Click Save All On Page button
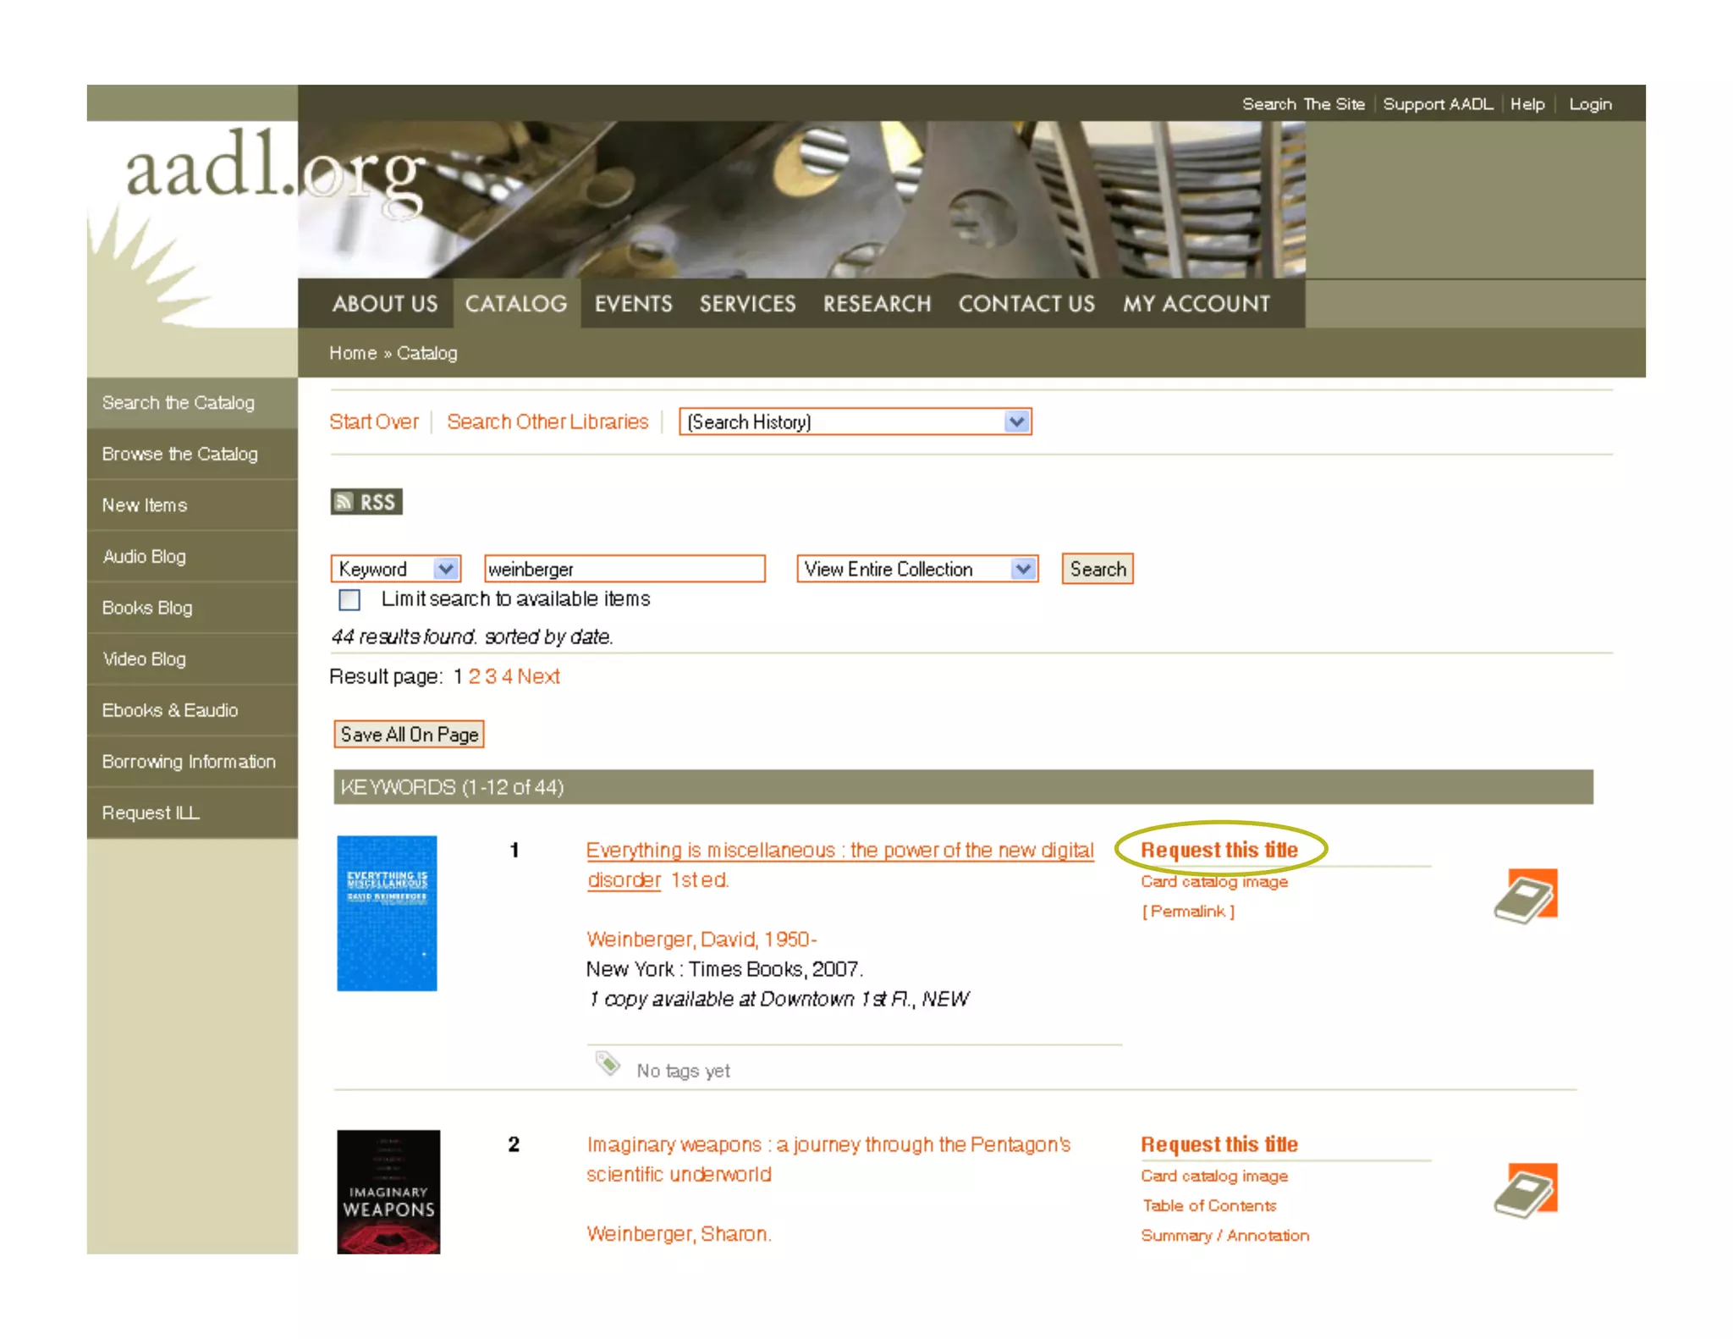The height and width of the screenshot is (1339, 1733). click(410, 734)
